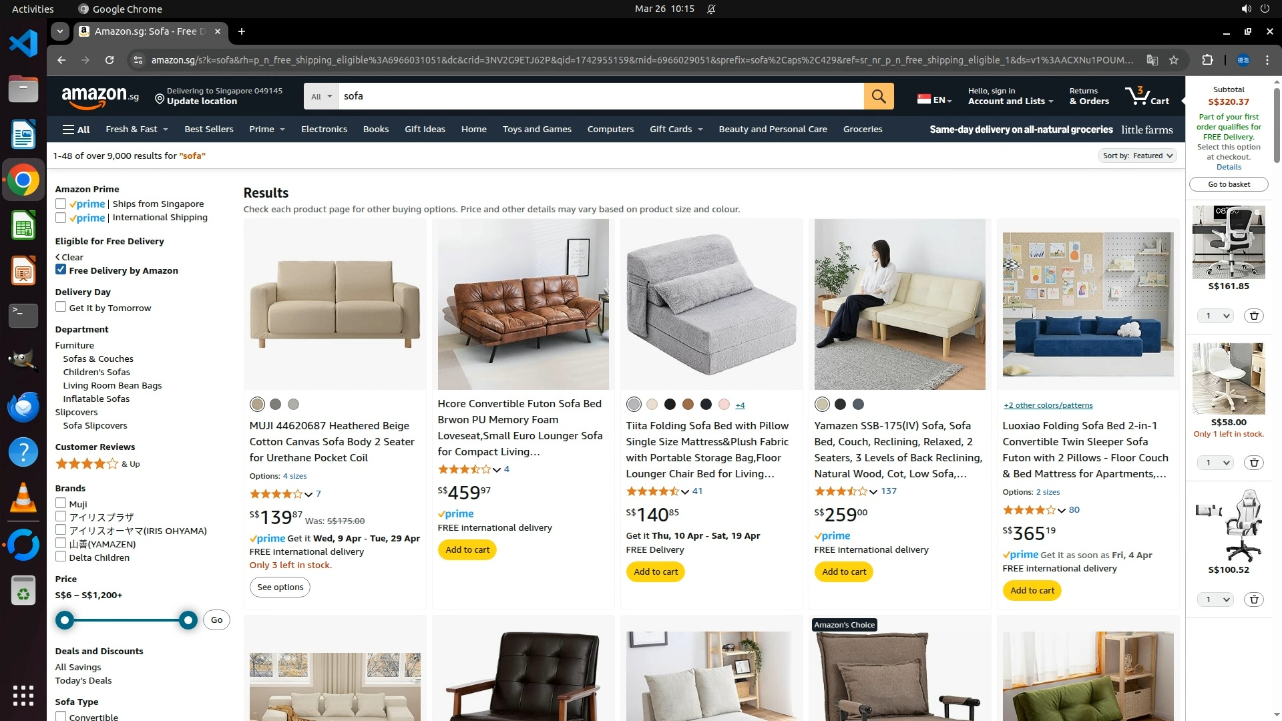The height and width of the screenshot is (721, 1282).
Task: Open the Chrome extensions puzzle icon
Action: tap(1207, 60)
